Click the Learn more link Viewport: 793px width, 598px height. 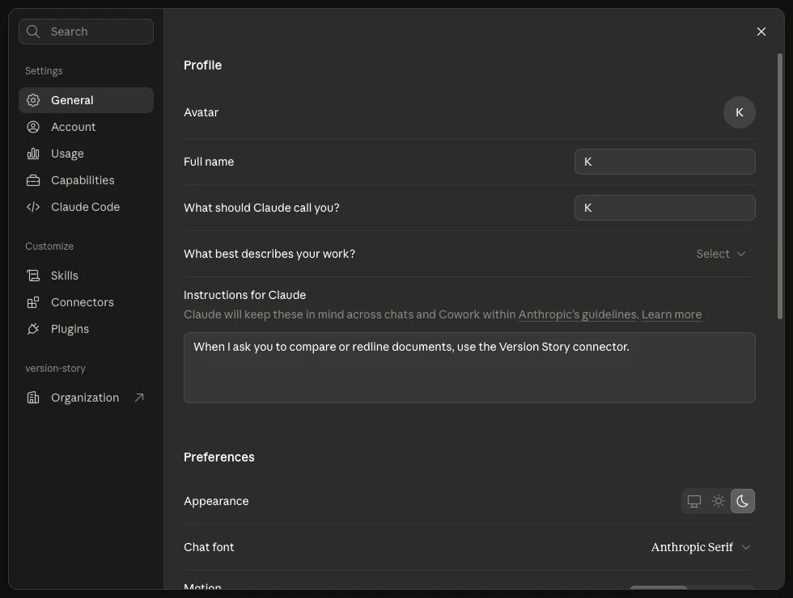click(672, 314)
